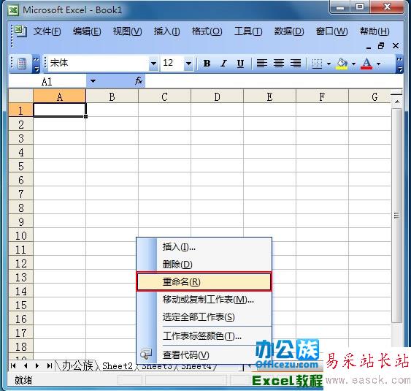The width and height of the screenshot is (411, 391).
Task: Choose 查看代码(V) option
Action: 204,354
